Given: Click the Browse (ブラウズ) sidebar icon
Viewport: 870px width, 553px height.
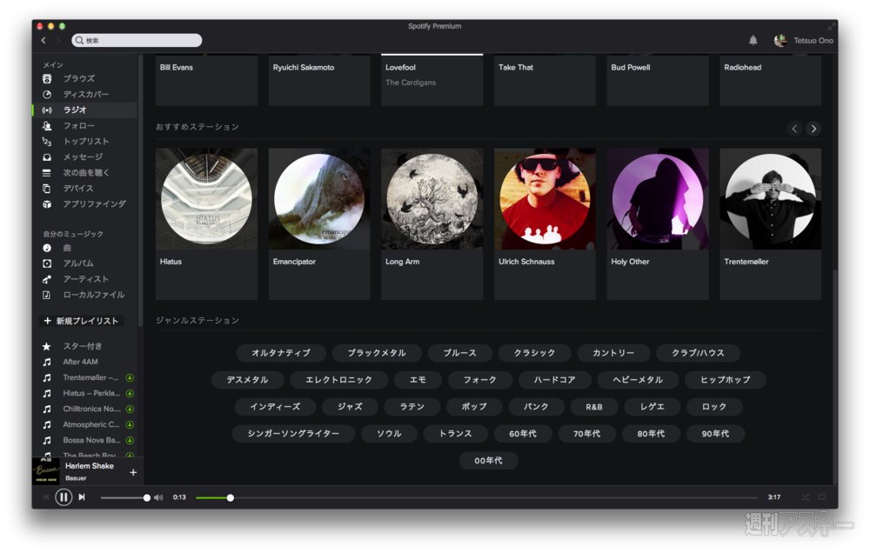Looking at the screenshot, I should tap(47, 79).
